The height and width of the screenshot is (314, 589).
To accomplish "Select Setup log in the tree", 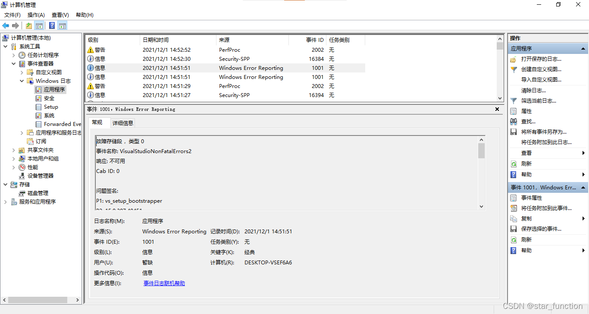I will click(51, 107).
